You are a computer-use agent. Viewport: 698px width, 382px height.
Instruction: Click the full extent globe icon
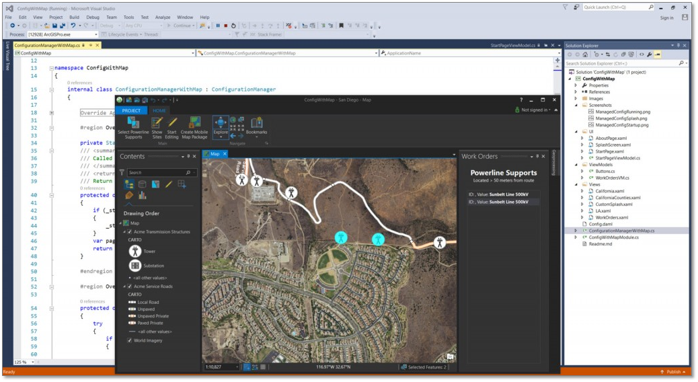(233, 120)
